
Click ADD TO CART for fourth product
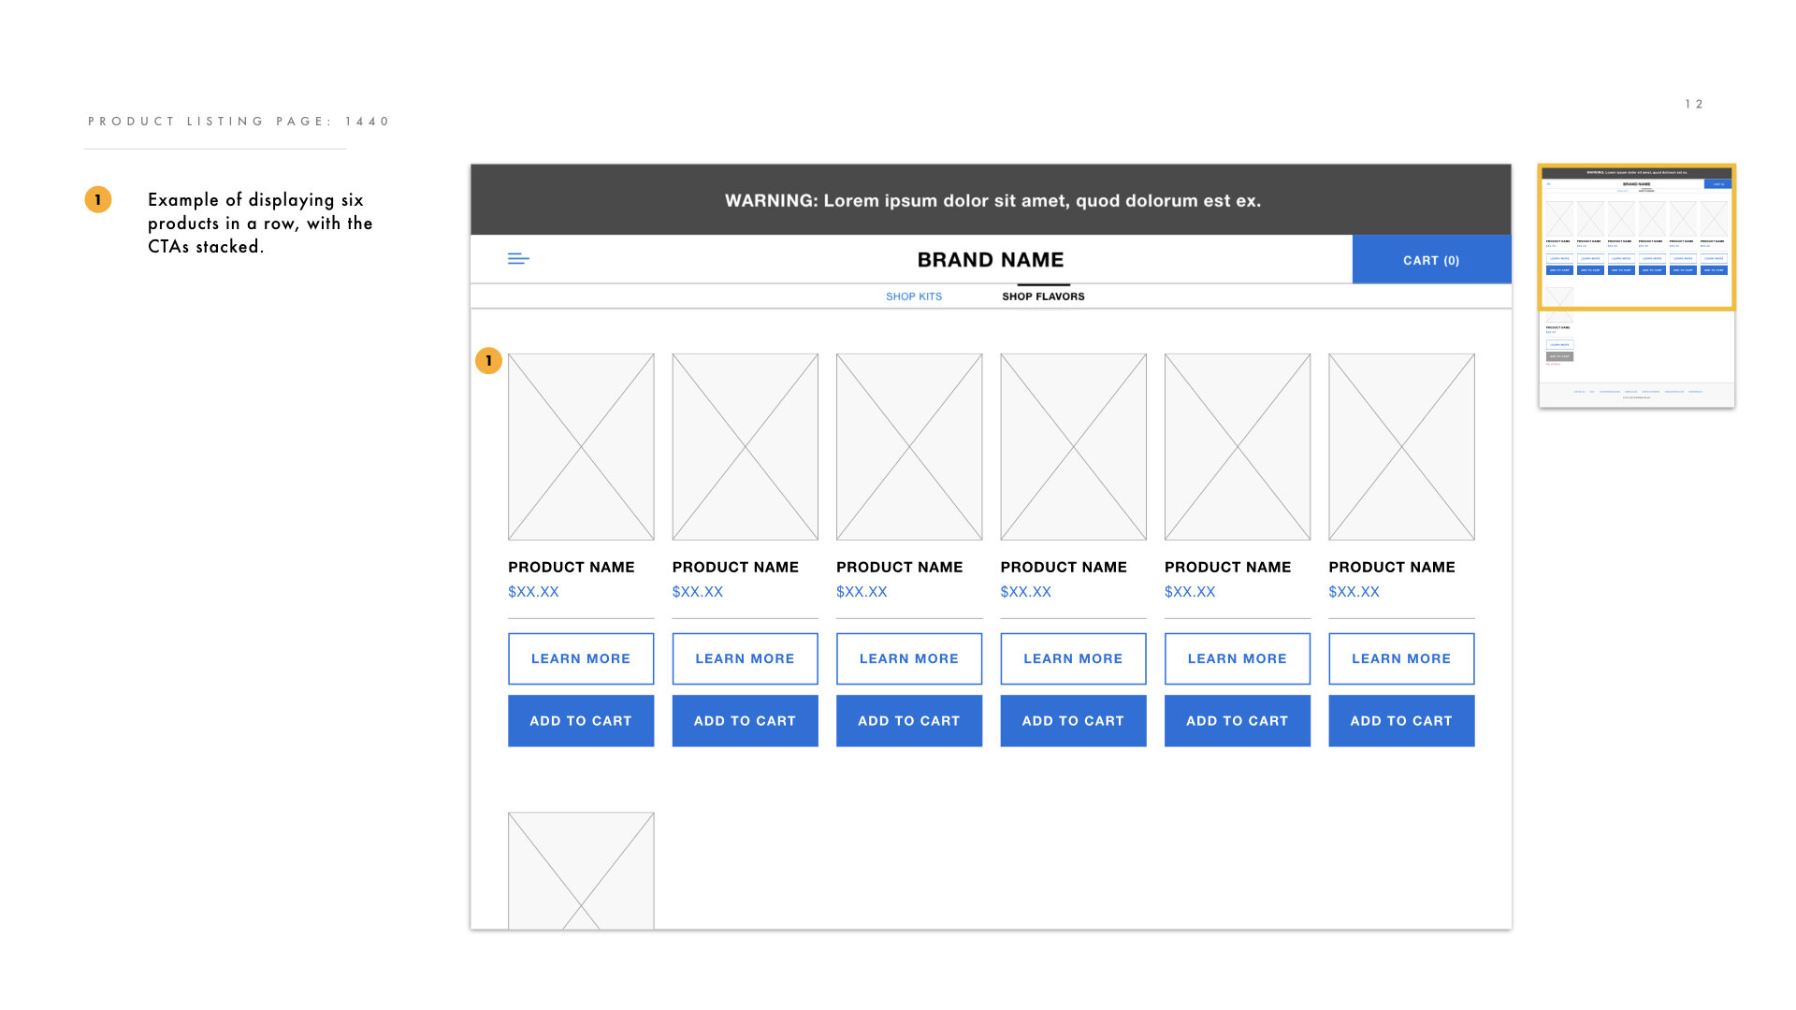click(x=1073, y=720)
